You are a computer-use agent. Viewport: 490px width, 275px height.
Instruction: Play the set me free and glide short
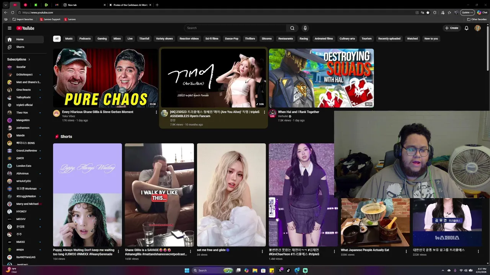(x=231, y=195)
